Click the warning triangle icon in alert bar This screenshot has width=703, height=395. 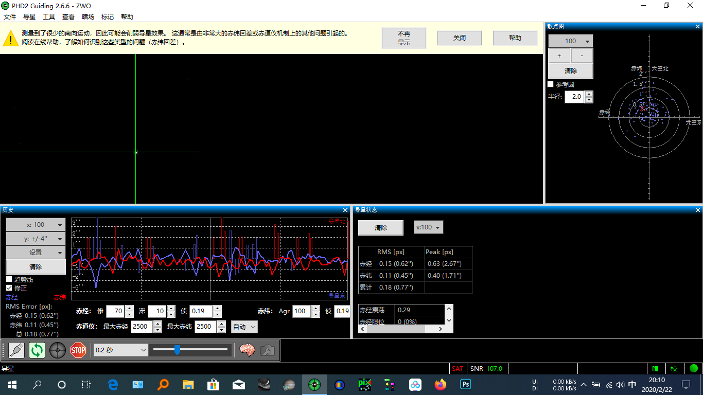tap(10, 38)
